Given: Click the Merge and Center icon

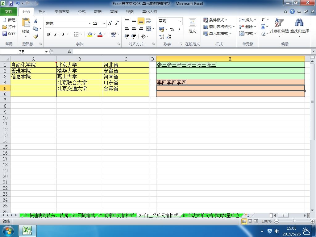Looking at the screenshot, I should pos(149,29).
